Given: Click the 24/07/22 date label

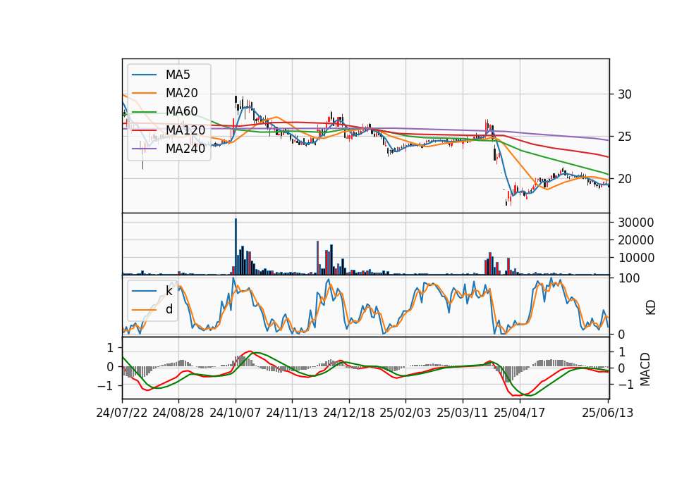Looking at the screenshot, I should (x=122, y=413).
